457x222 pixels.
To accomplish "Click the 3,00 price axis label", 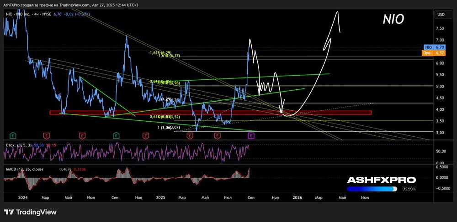I will click(x=441, y=133).
